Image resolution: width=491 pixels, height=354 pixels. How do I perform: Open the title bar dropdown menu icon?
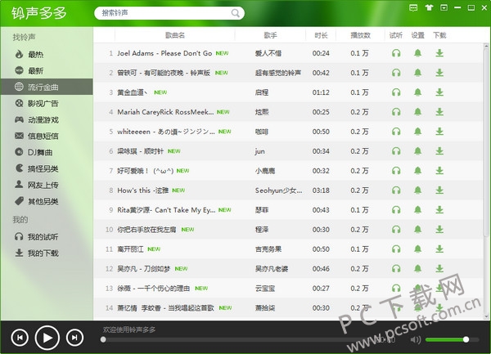(444, 8)
